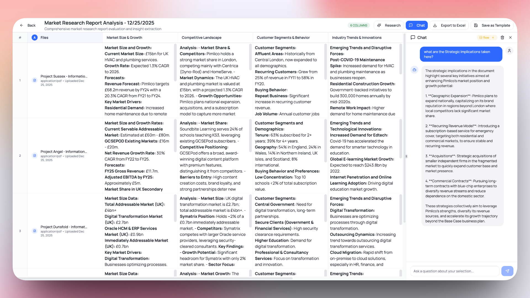Click the question input field at the bottom
This screenshot has height=298, width=530.
(x=454, y=271)
